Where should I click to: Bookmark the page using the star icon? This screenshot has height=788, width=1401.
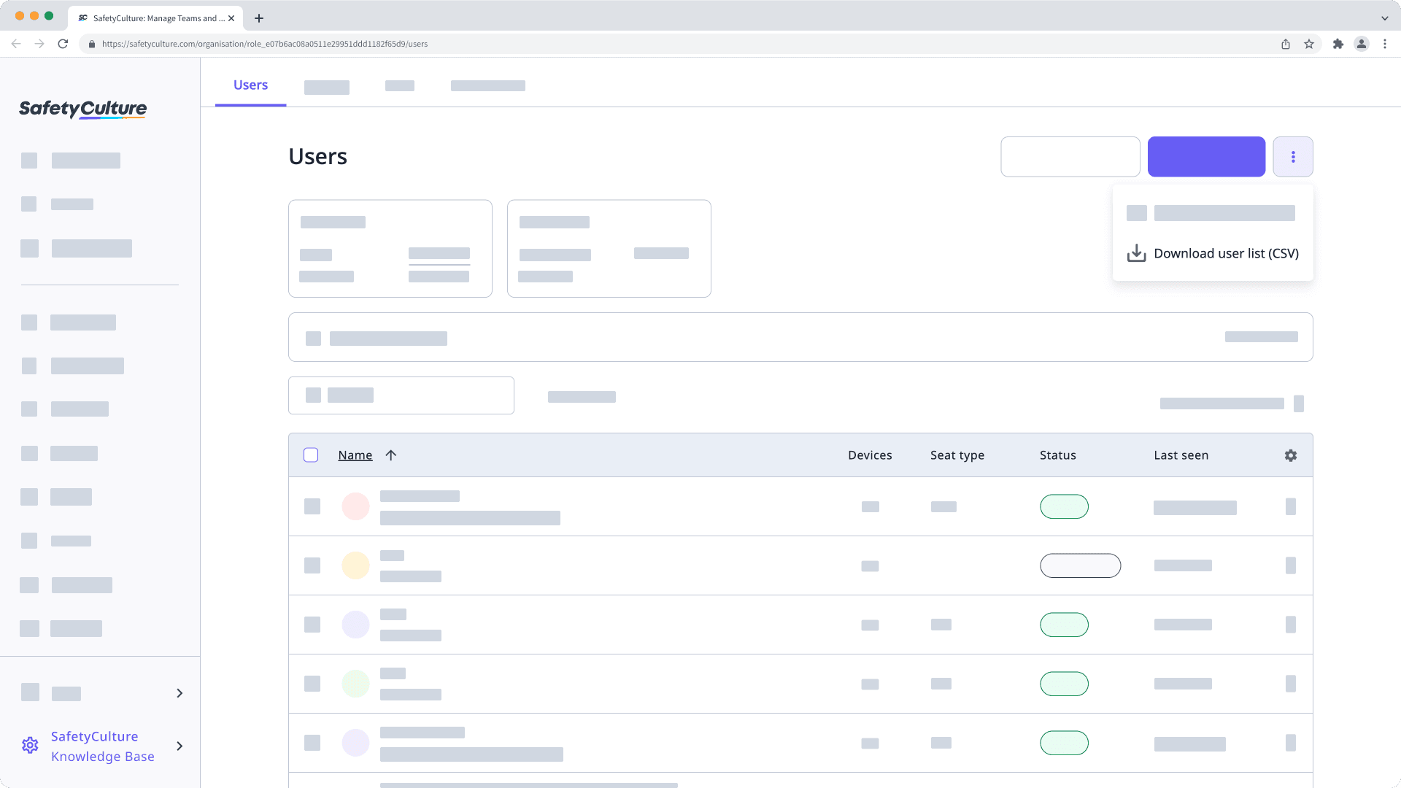1308,44
